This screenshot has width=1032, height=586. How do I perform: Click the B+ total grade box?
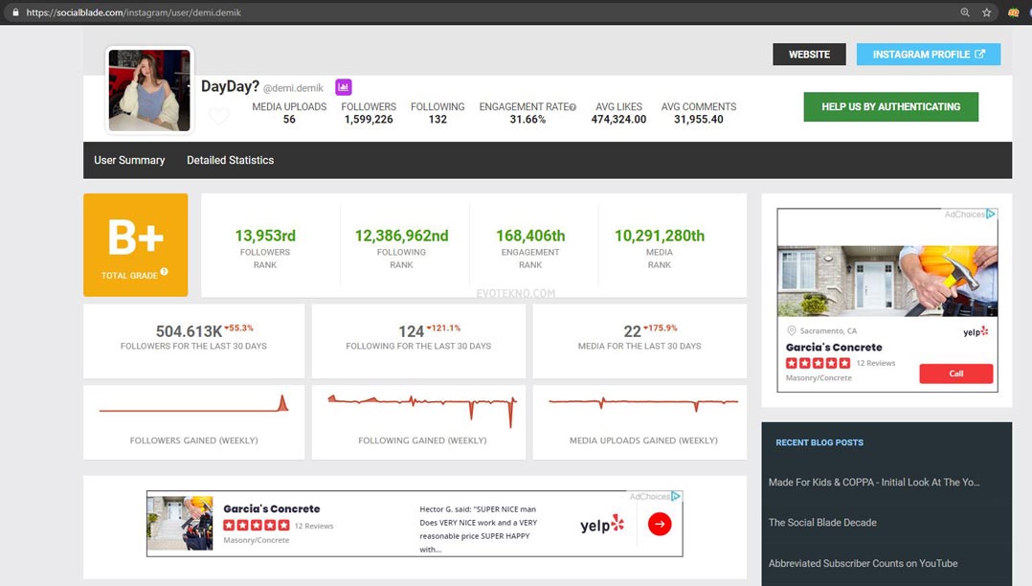[136, 245]
